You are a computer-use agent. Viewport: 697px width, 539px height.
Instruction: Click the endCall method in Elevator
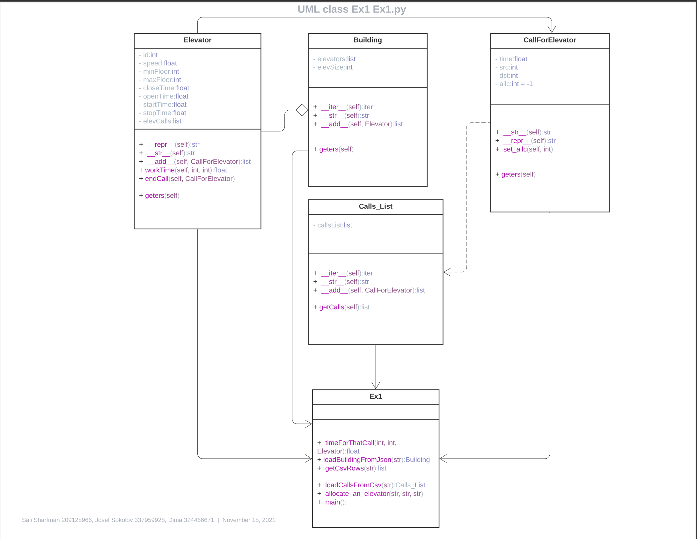point(156,179)
